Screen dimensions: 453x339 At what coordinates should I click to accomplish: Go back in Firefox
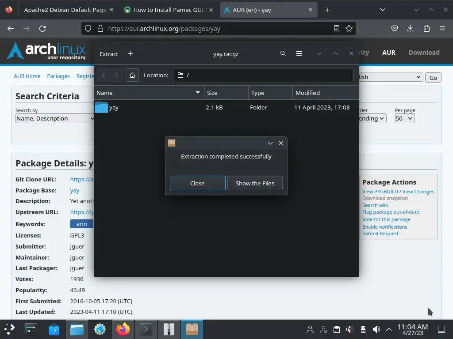[x=11, y=29]
